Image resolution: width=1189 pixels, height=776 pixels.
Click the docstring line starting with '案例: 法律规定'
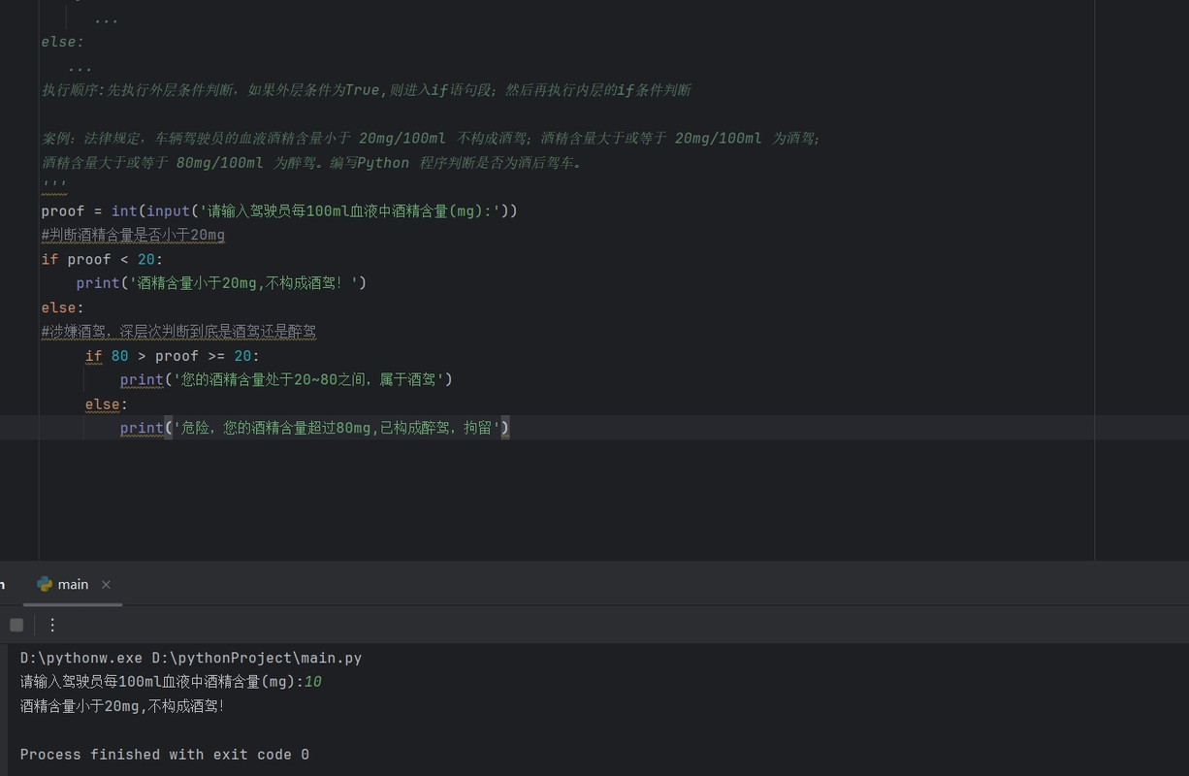(431, 139)
